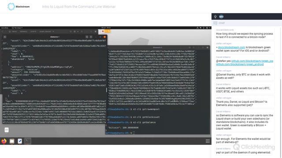This screenshot has width=282, height=158.
Task: Open Firefox from the Ubuntu dock
Action: click(4, 141)
